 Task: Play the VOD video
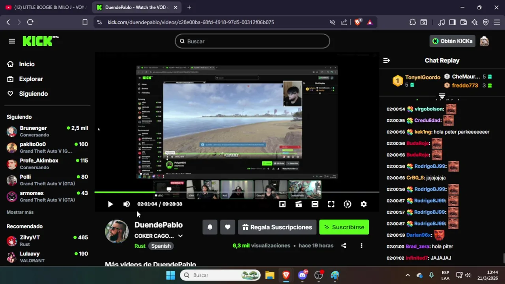coord(110,204)
